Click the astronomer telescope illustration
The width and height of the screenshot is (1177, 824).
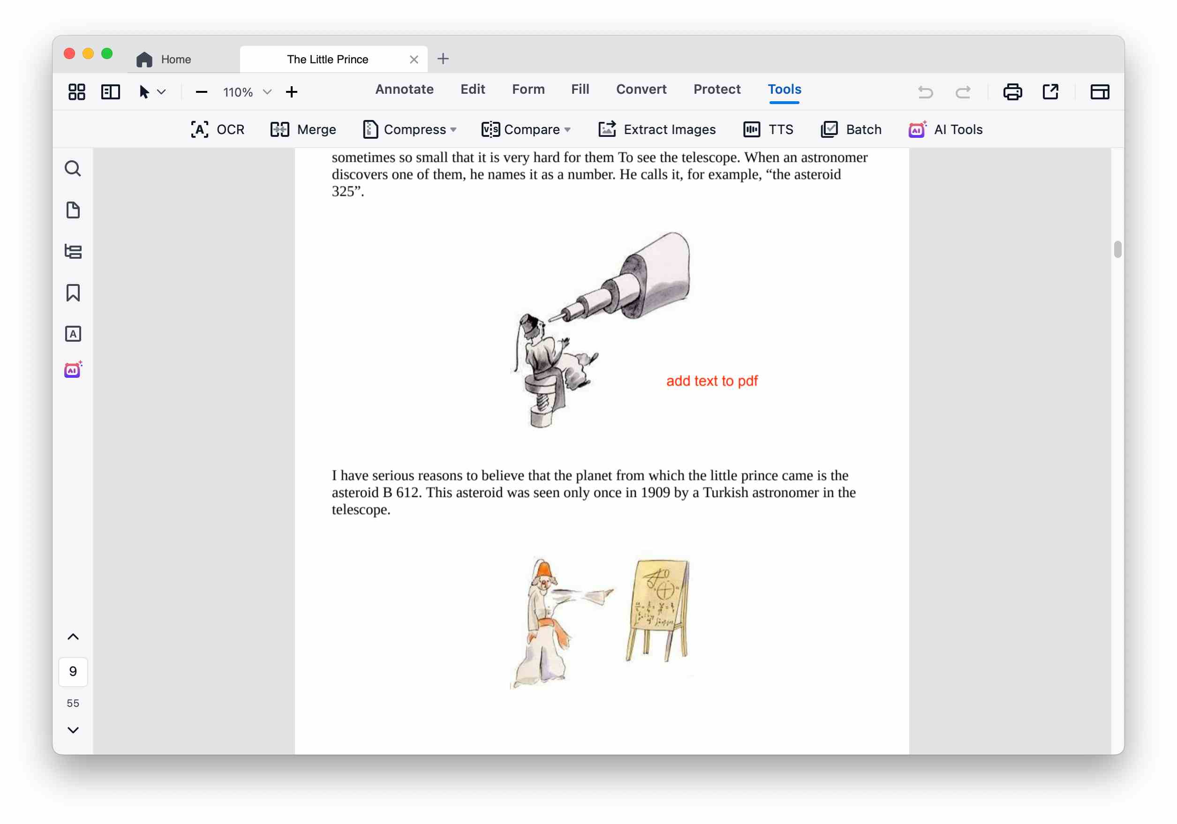point(601,330)
